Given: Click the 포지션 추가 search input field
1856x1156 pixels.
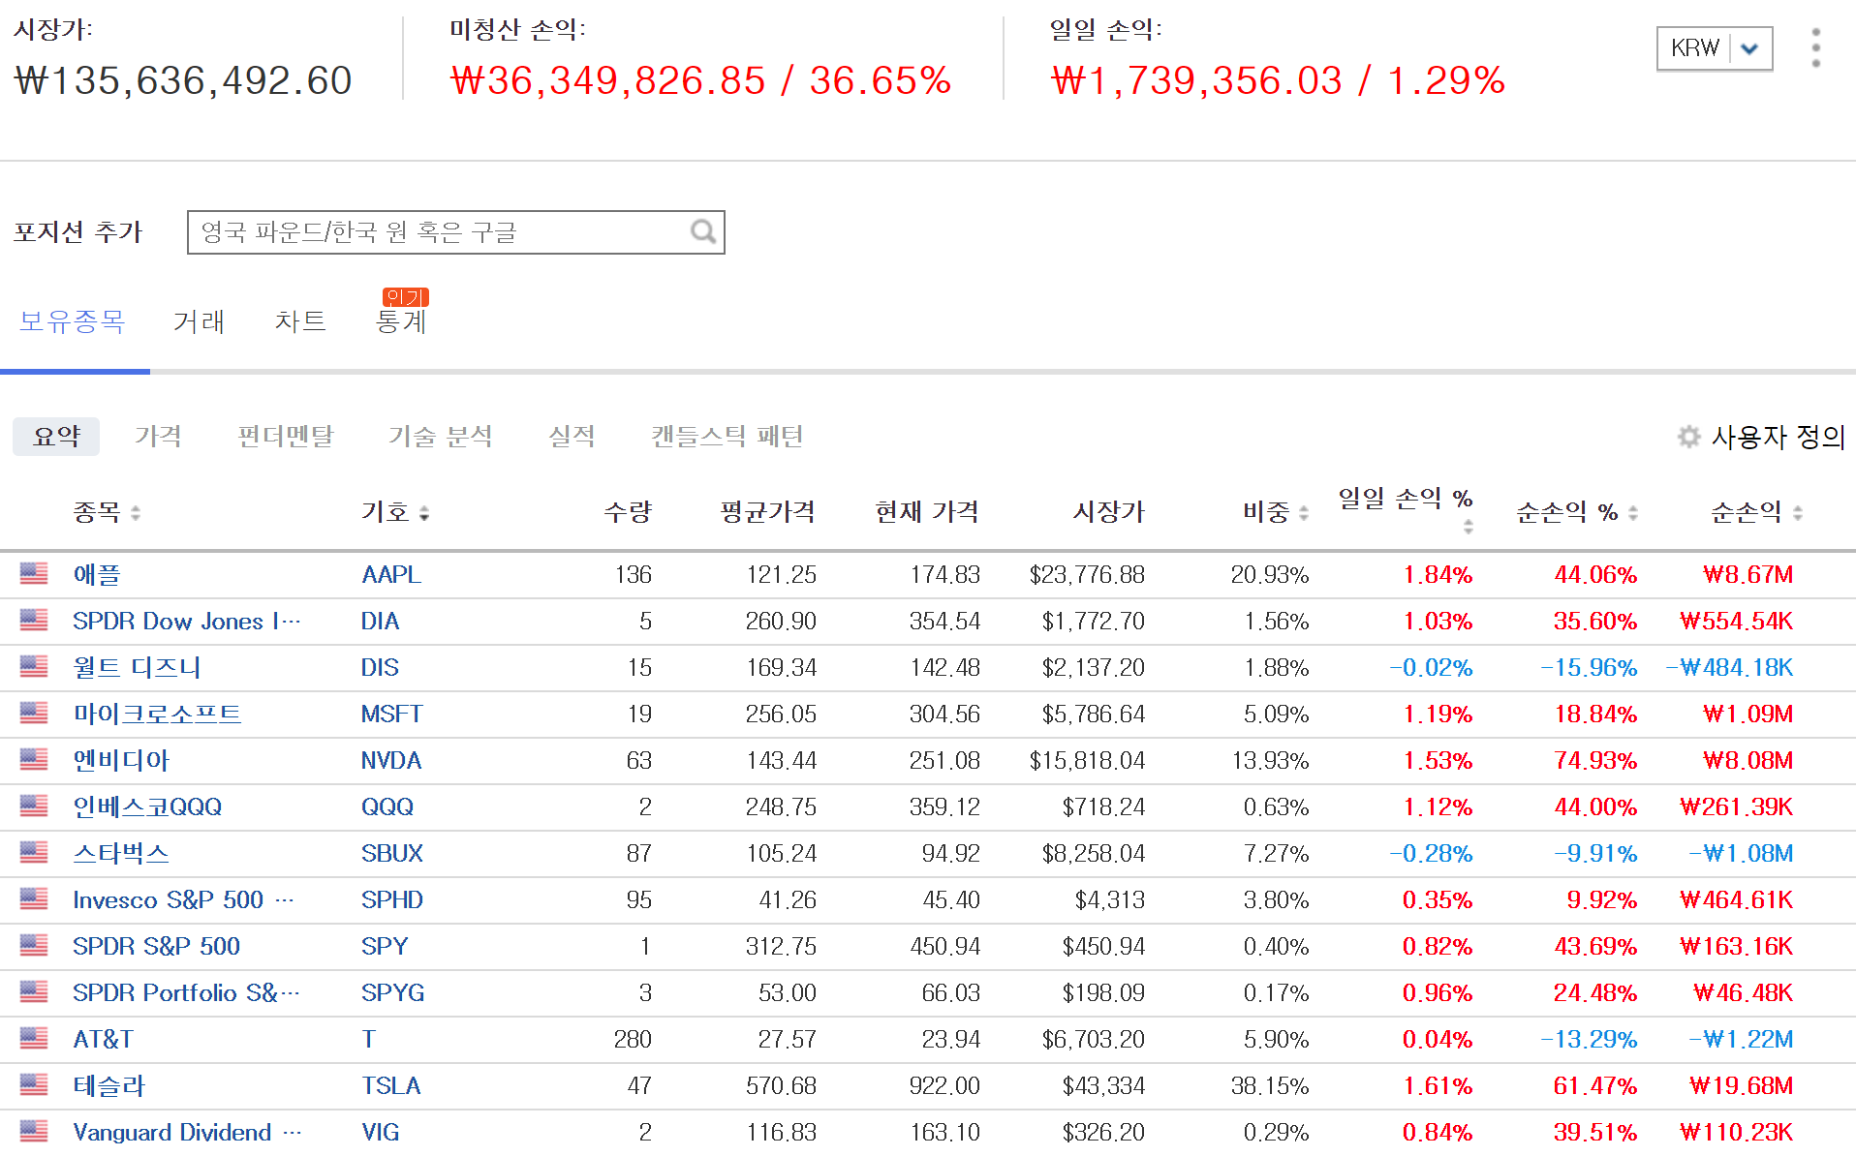Looking at the screenshot, I should [x=455, y=232].
